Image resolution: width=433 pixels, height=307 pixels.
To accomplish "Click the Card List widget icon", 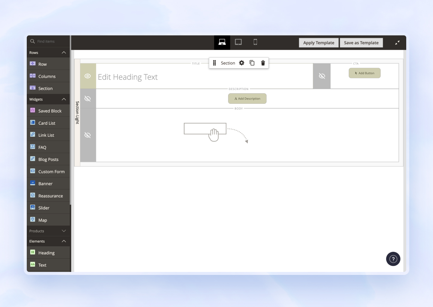I will [x=33, y=122].
